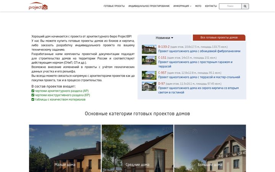Open link about дом с террасой и мастер-спальней
The width and height of the screenshot is (275, 172).
(199, 77)
